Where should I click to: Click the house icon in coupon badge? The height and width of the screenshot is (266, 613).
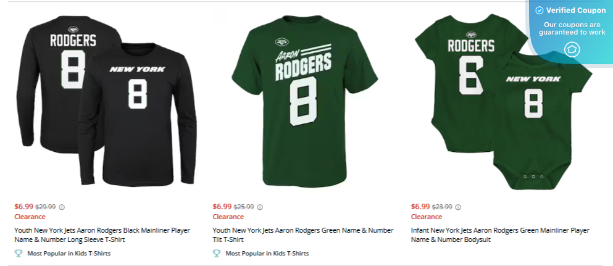[571, 49]
